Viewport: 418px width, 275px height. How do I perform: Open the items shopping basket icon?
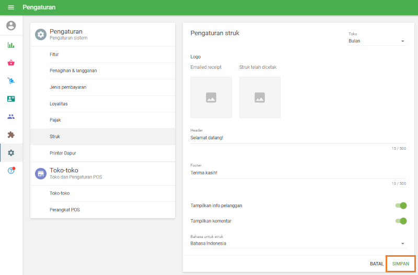pyautogui.click(x=11, y=63)
